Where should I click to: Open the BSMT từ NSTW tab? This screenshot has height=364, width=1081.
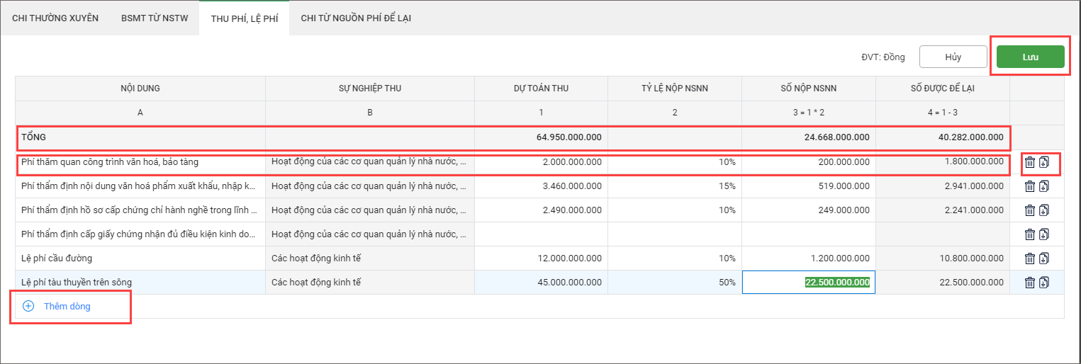coord(155,18)
